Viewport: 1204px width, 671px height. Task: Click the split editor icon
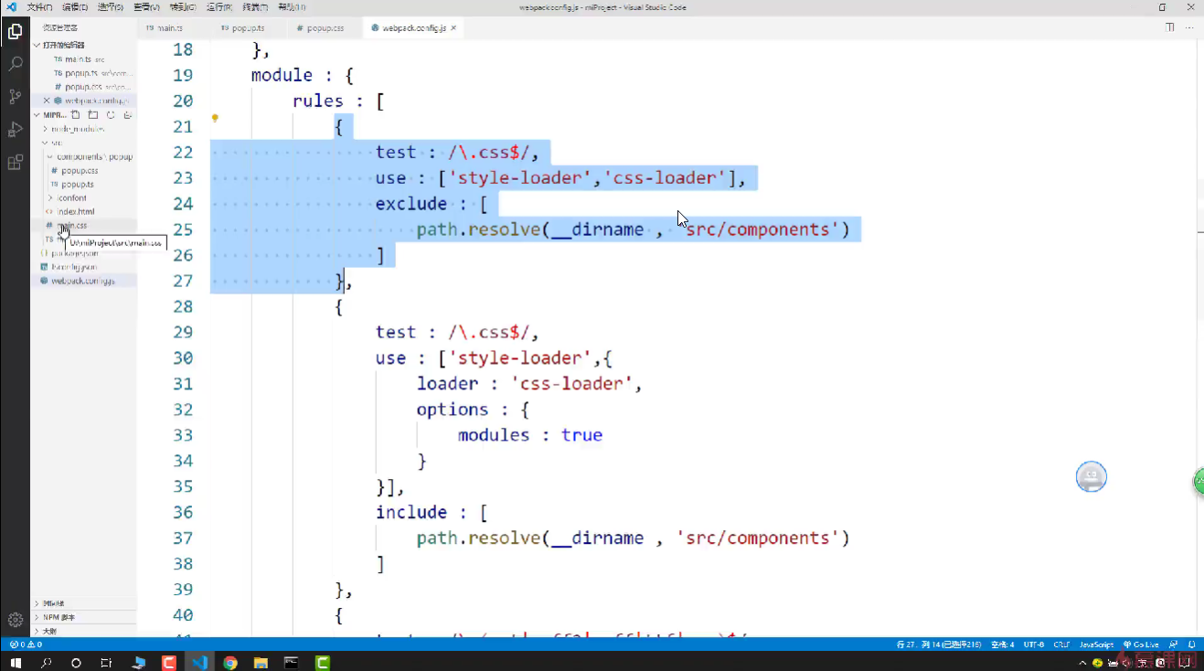(x=1170, y=27)
